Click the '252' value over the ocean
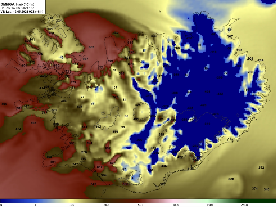 [261, 168]
